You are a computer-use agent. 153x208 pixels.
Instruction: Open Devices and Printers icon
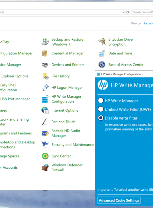(x=45, y=65)
